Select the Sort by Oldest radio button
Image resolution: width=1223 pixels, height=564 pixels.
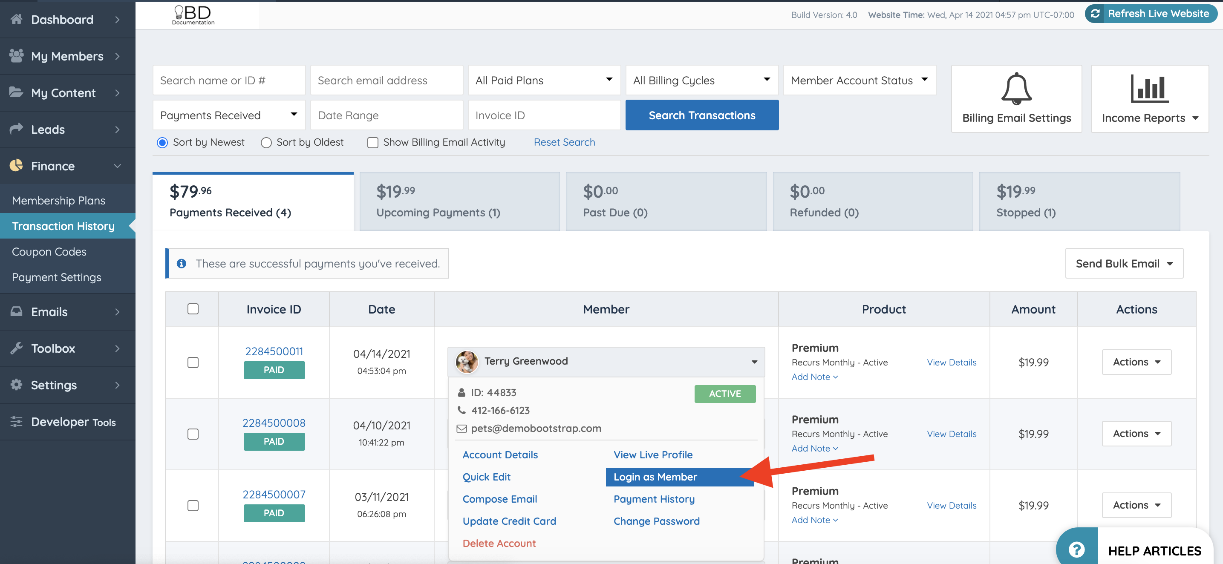(x=266, y=142)
